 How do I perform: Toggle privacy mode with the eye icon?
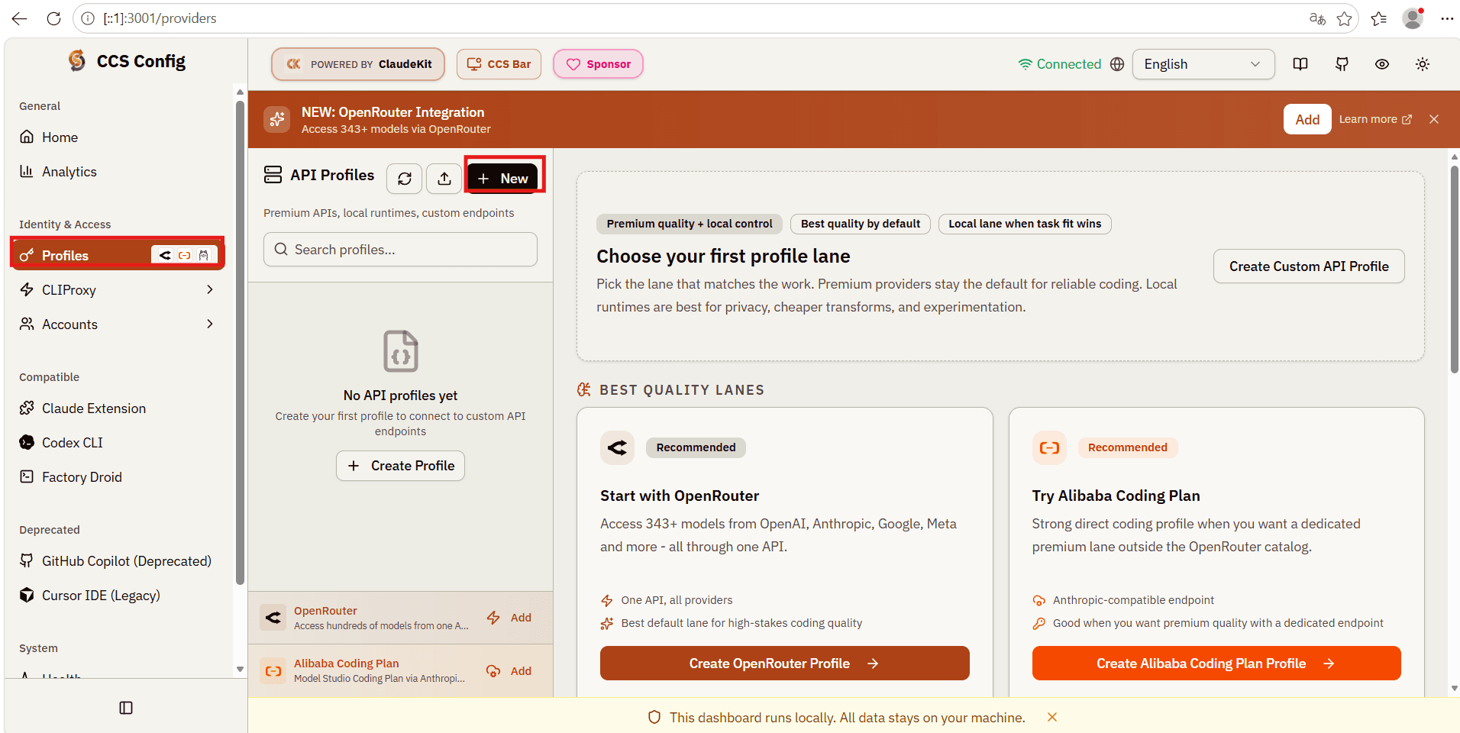point(1382,64)
